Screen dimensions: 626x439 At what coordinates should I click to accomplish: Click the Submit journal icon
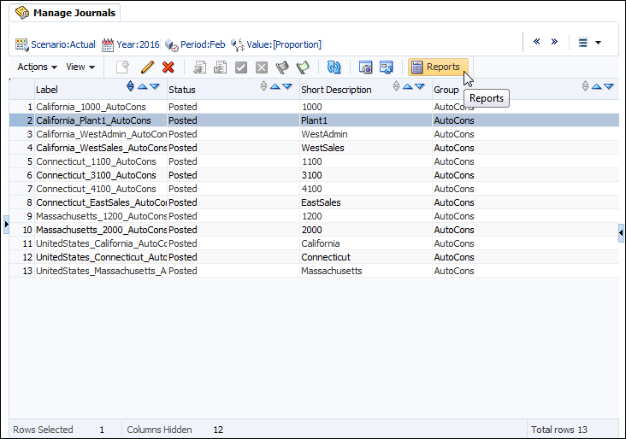click(x=199, y=67)
